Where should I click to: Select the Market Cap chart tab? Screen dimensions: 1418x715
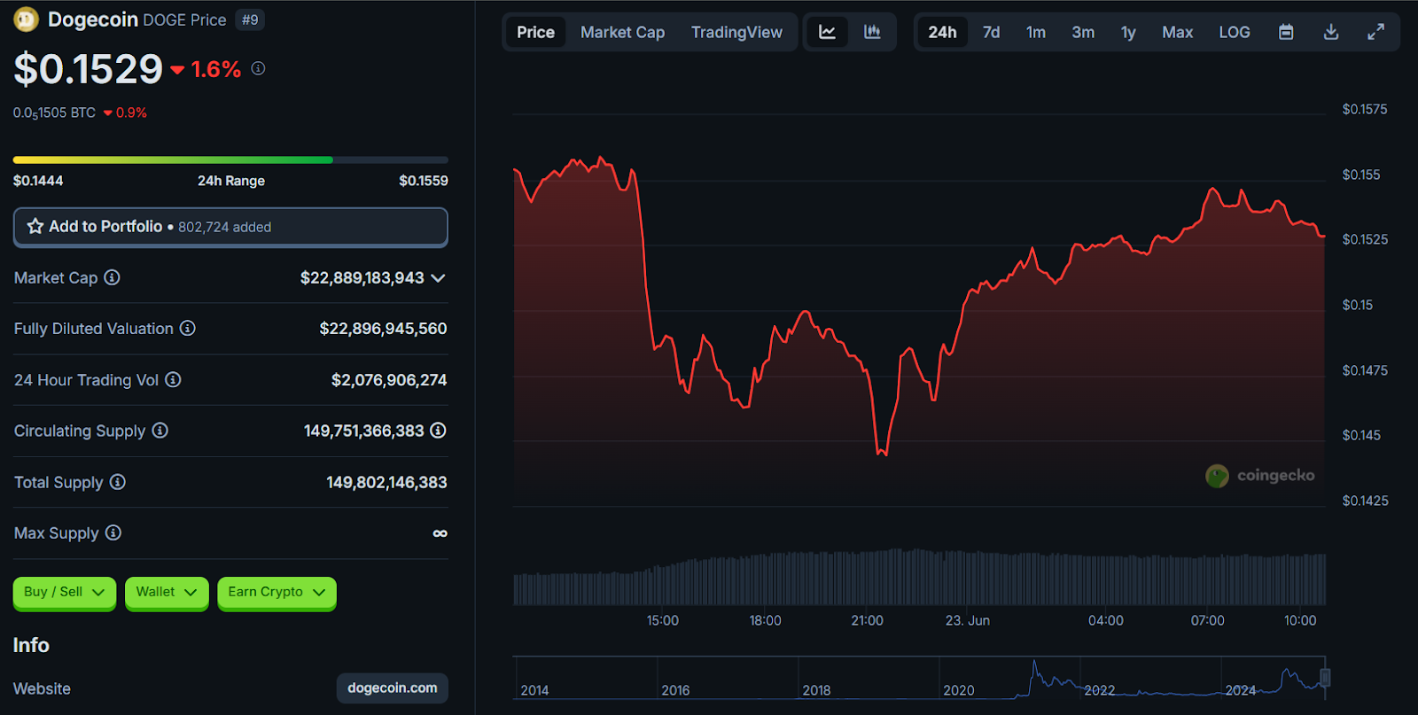tap(622, 32)
